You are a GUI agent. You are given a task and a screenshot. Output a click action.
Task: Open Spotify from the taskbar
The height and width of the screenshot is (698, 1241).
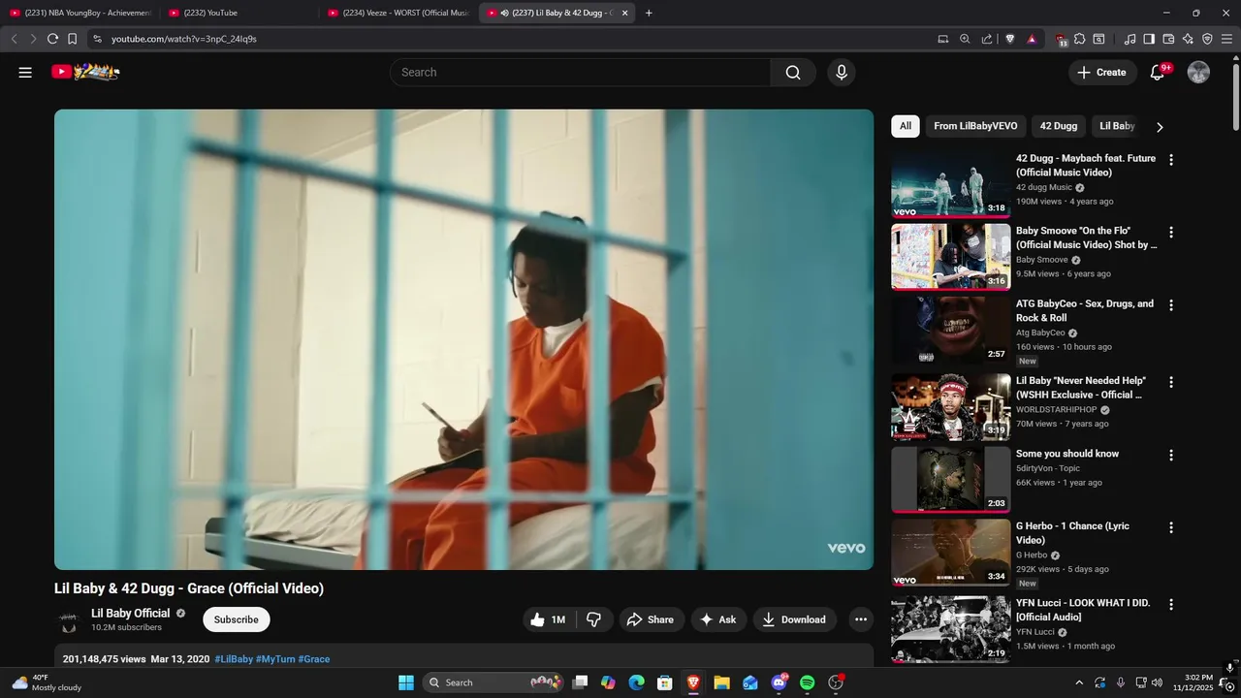(808, 682)
